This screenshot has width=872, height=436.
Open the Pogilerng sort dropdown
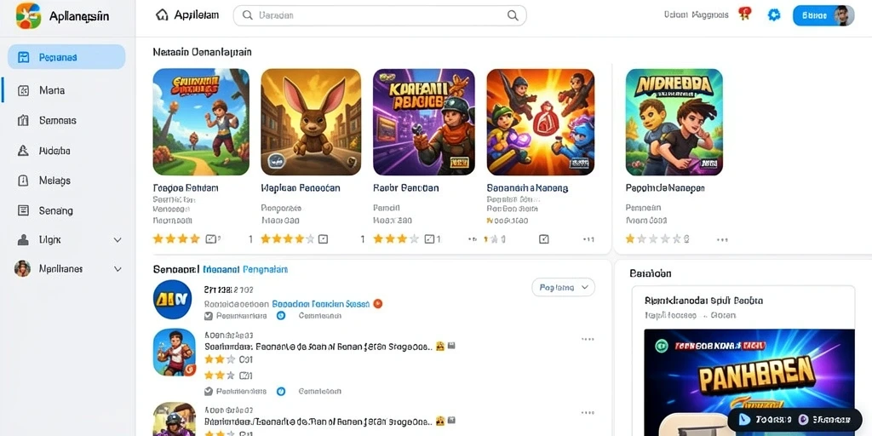tap(564, 288)
